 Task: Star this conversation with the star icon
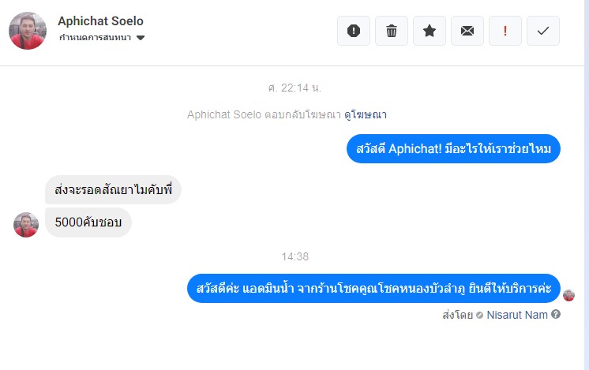tap(430, 31)
